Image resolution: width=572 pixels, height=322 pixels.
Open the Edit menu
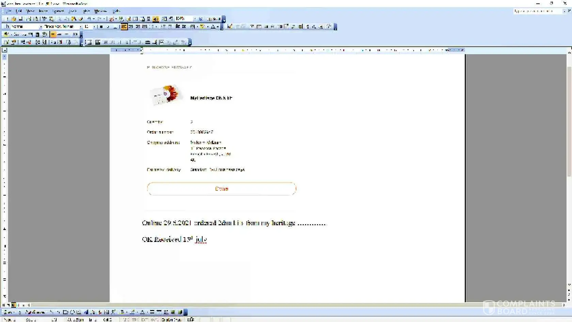[x=18, y=11]
